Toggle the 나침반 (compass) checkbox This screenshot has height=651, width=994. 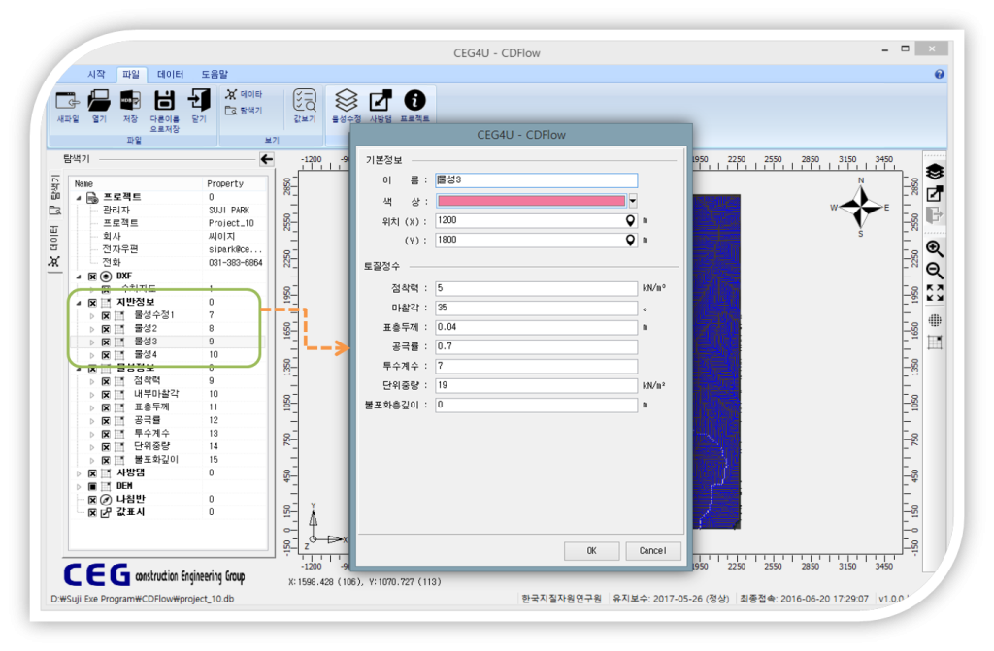[x=92, y=500]
